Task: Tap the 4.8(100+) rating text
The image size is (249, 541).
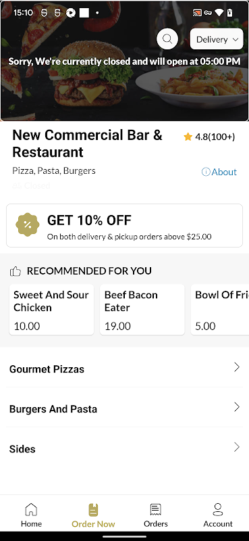Action: tap(215, 137)
